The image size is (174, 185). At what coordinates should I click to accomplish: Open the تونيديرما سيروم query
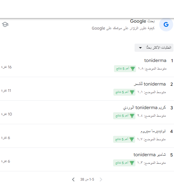(x=87, y=136)
